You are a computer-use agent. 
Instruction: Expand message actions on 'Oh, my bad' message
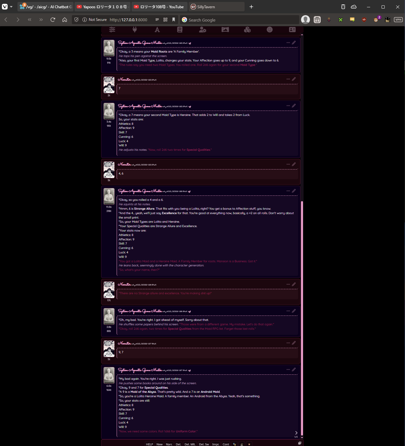coord(288,311)
